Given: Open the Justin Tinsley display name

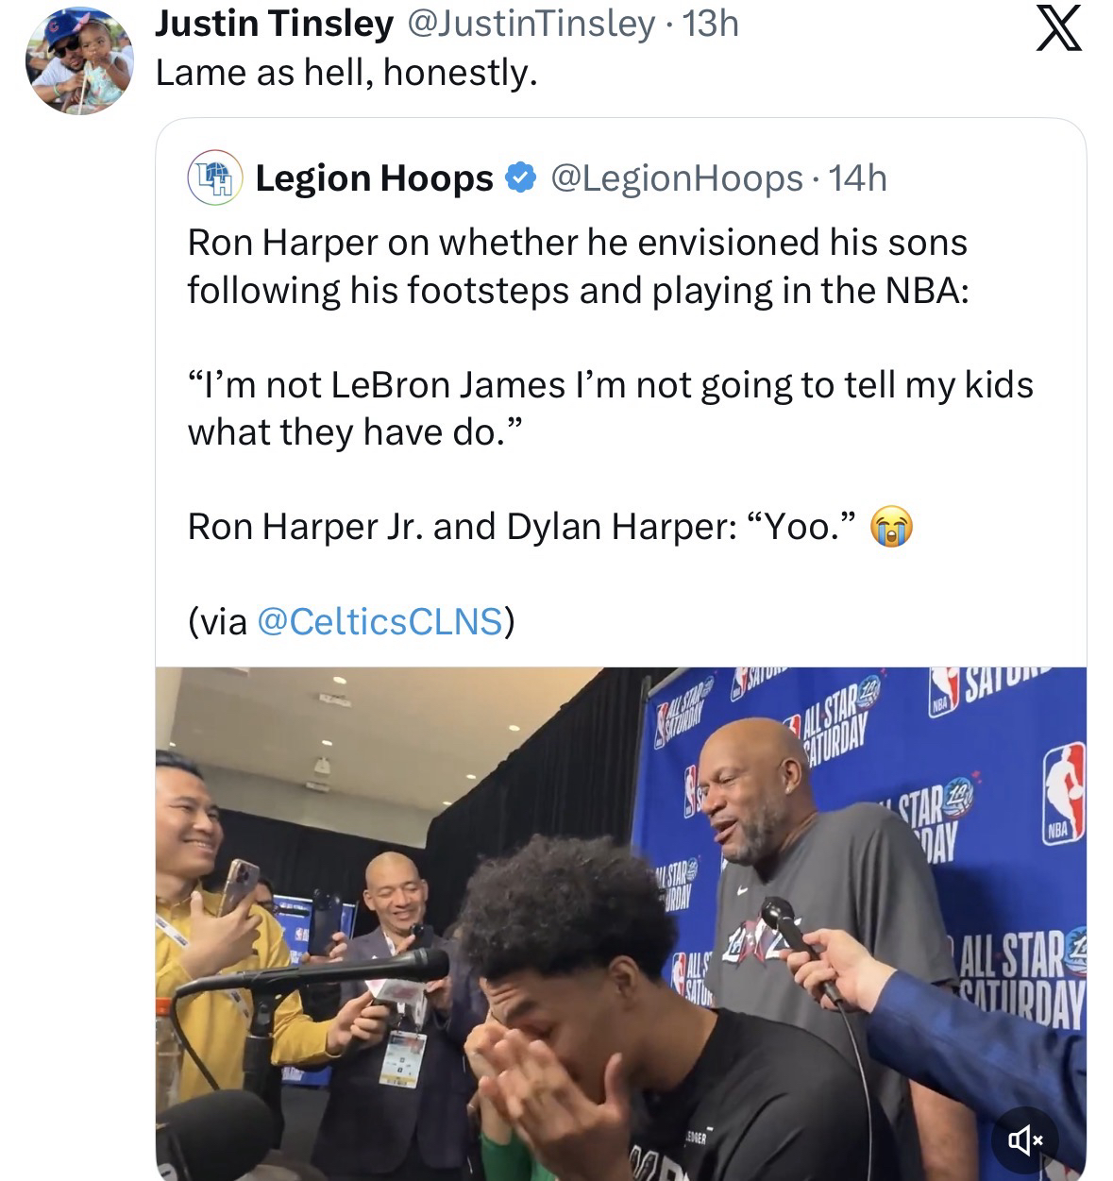Looking at the screenshot, I should (x=274, y=24).
